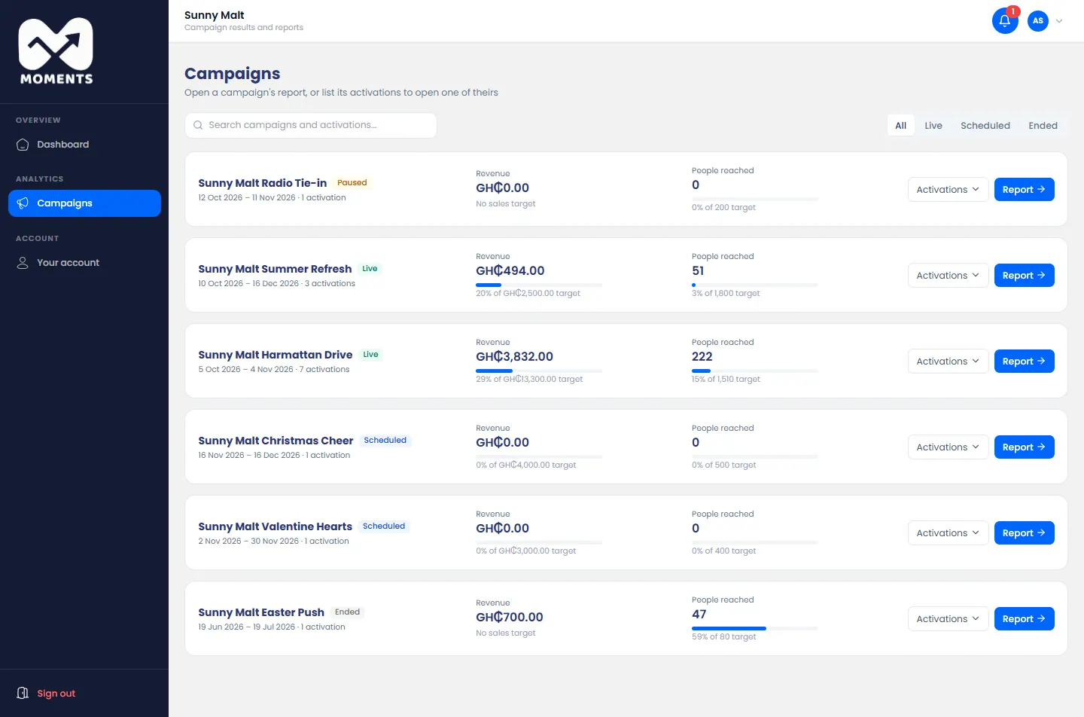The height and width of the screenshot is (717, 1084).
Task: Open Report for Valentine Hearts
Action: click(1024, 533)
